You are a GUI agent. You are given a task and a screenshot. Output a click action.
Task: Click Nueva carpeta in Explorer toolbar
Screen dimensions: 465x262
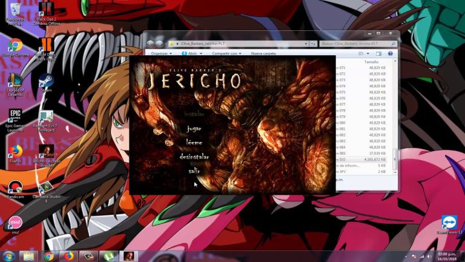(x=263, y=53)
